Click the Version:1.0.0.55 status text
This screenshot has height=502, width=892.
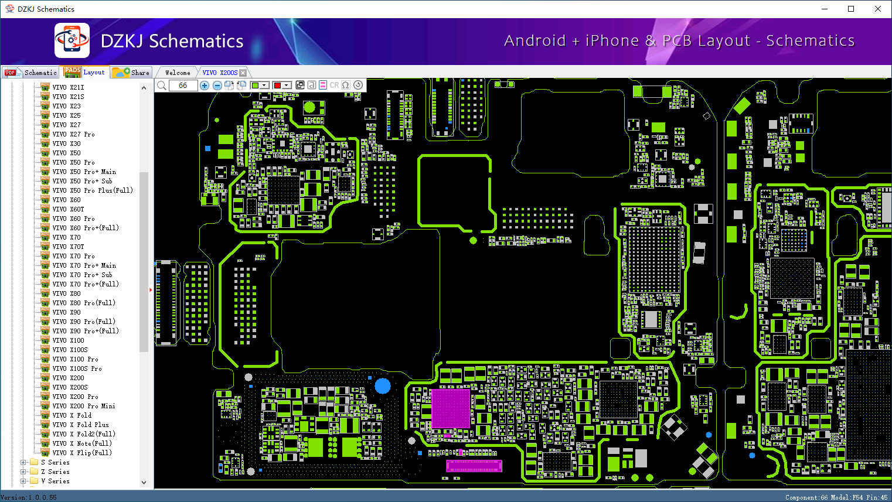29,497
